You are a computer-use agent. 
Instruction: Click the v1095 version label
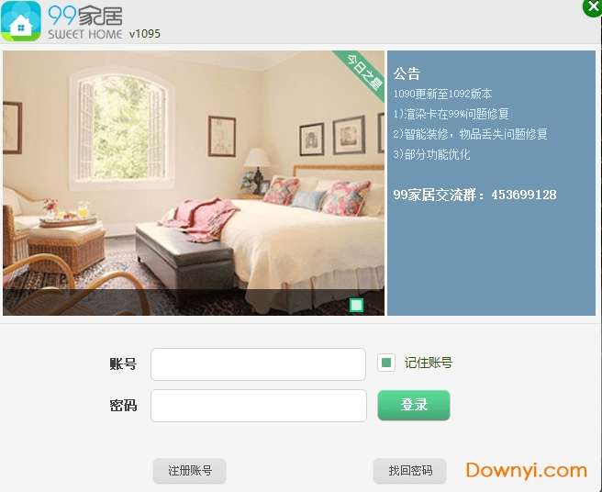(x=145, y=34)
